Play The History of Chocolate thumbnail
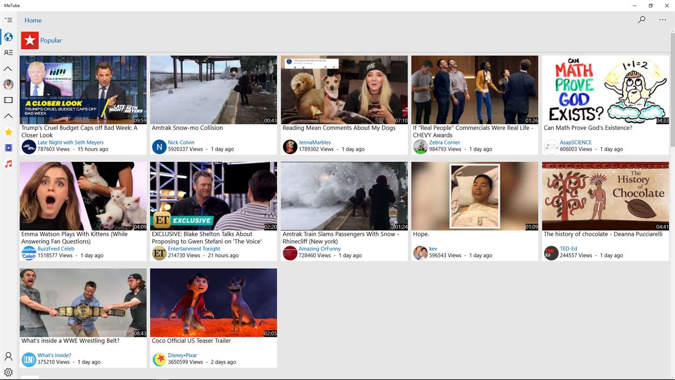 coord(606,196)
